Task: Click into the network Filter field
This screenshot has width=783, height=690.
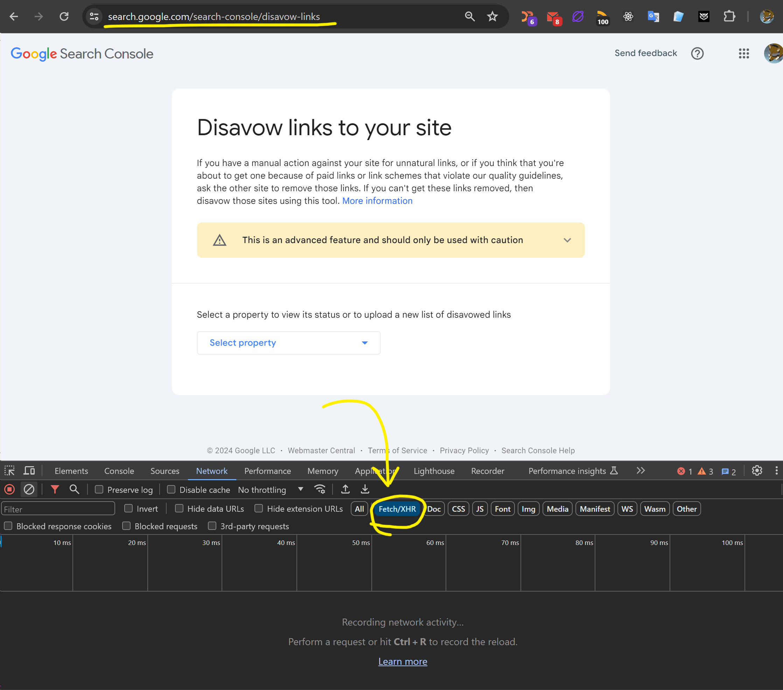Action: click(58, 509)
